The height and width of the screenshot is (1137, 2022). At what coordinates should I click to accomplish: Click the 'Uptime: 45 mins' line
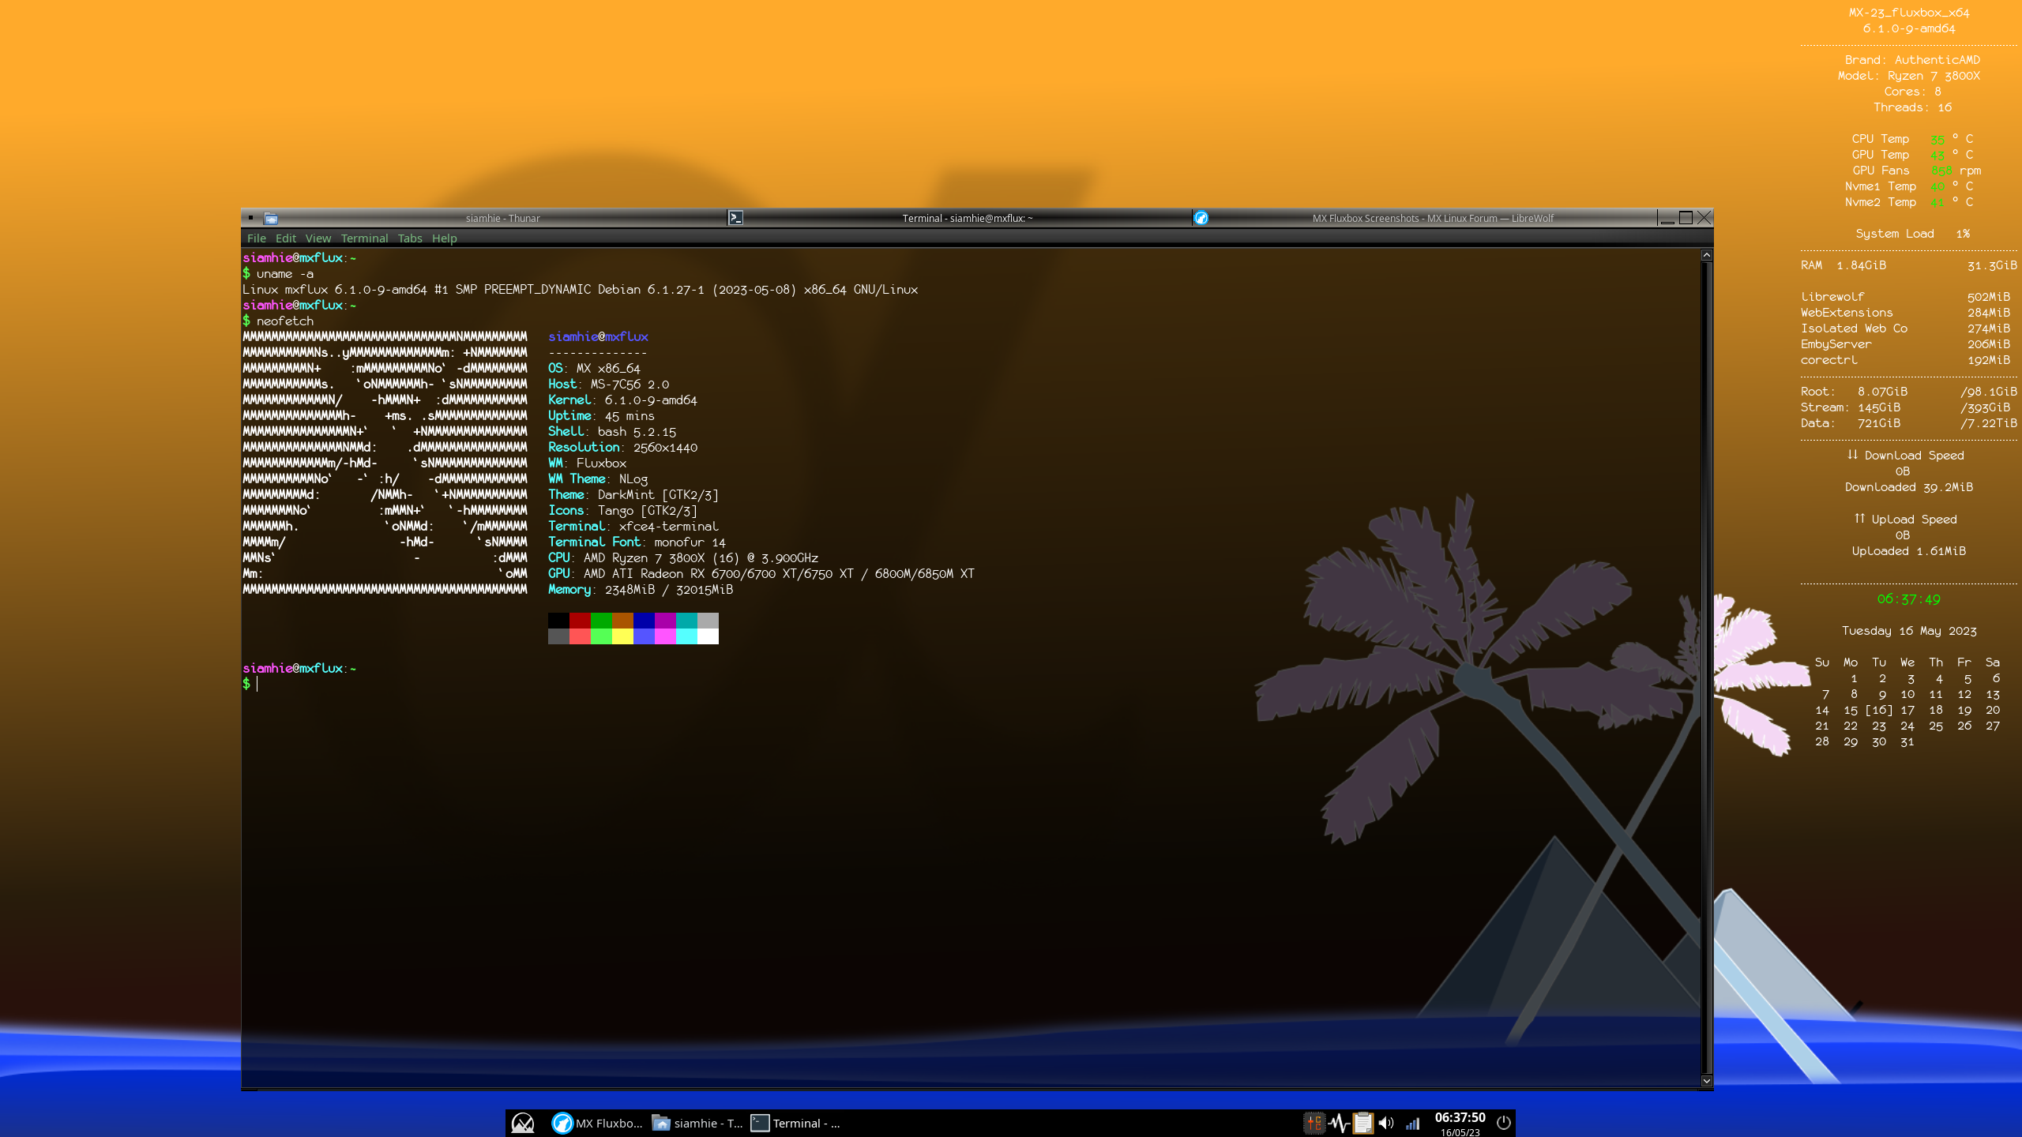[x=601, y=416]
